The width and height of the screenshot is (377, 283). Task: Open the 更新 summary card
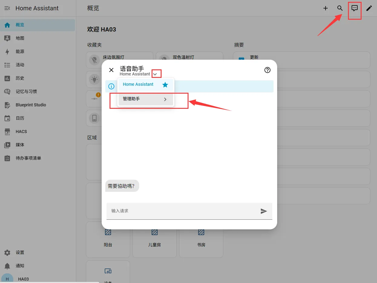tap(302, 60)
